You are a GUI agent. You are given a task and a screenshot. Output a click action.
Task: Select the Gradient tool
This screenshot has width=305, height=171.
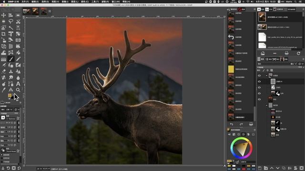click(3, 59)
